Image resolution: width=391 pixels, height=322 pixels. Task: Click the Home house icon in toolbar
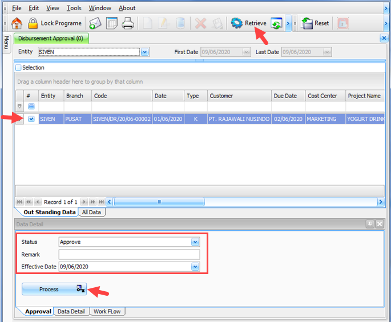click(17, 23)
